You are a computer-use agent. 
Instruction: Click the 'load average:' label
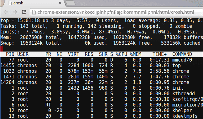[143, 21]
